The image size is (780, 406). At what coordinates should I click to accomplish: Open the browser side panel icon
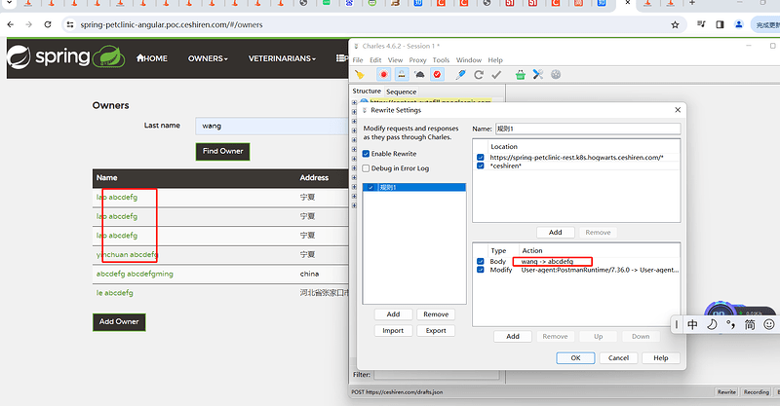pos(720,24)
